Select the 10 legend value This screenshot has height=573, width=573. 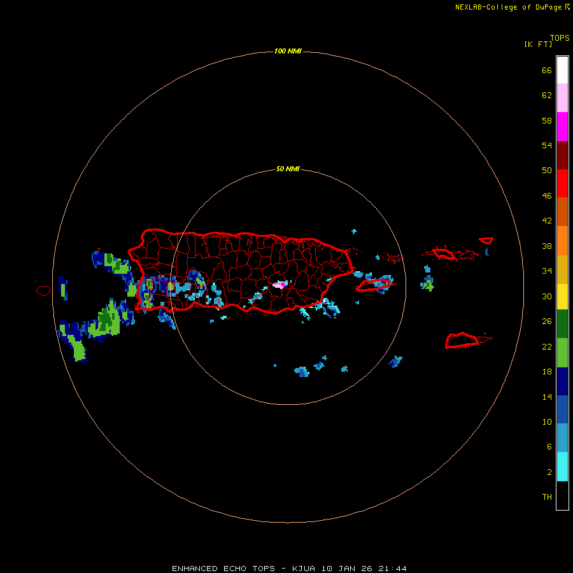click(x=547, y=421)
